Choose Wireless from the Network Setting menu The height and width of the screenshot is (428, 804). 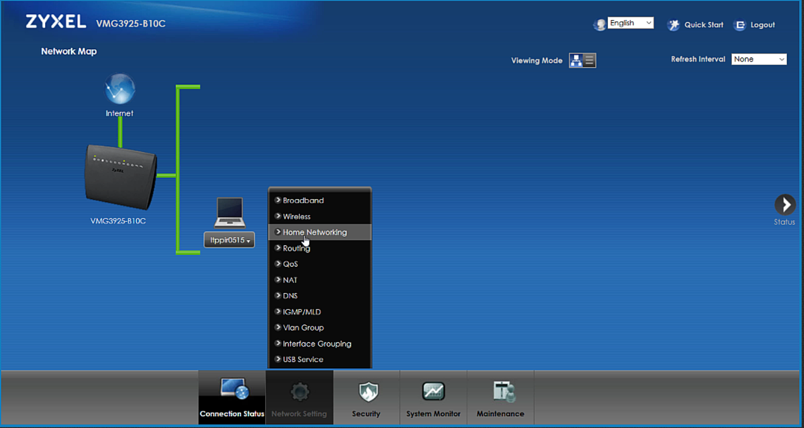[320, 216]
